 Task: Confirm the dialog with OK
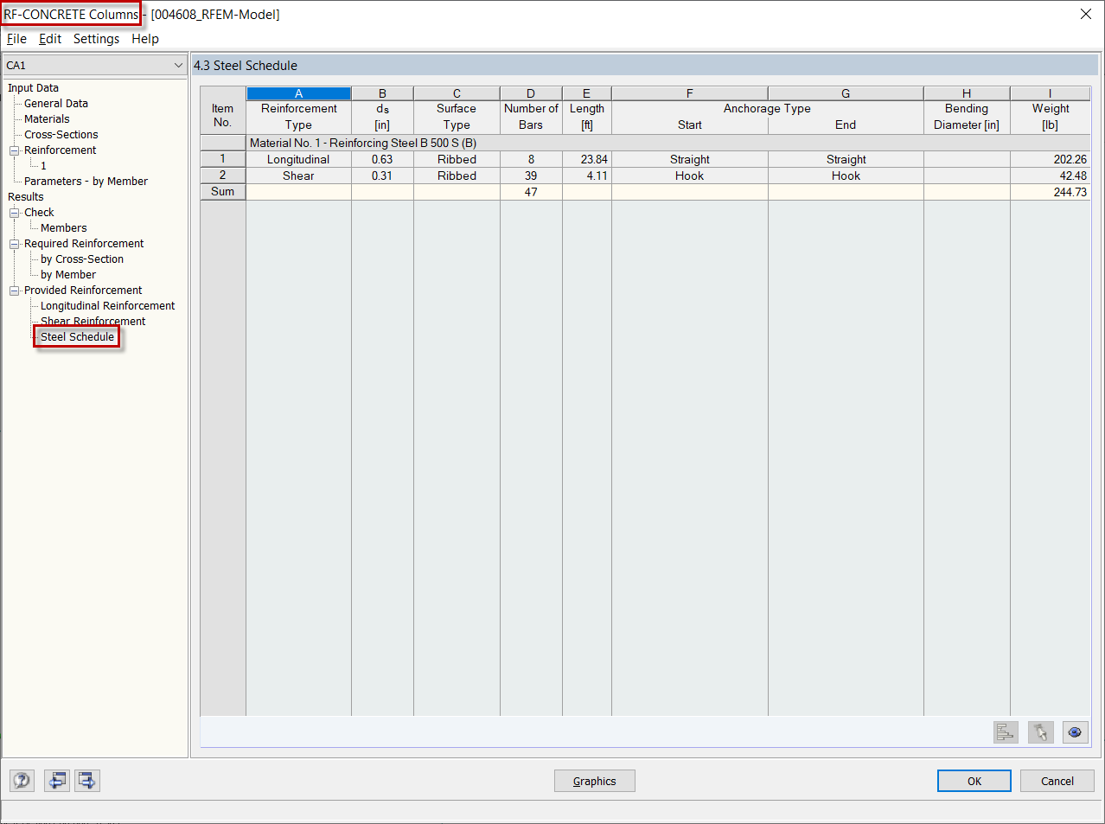click(974, 780)
